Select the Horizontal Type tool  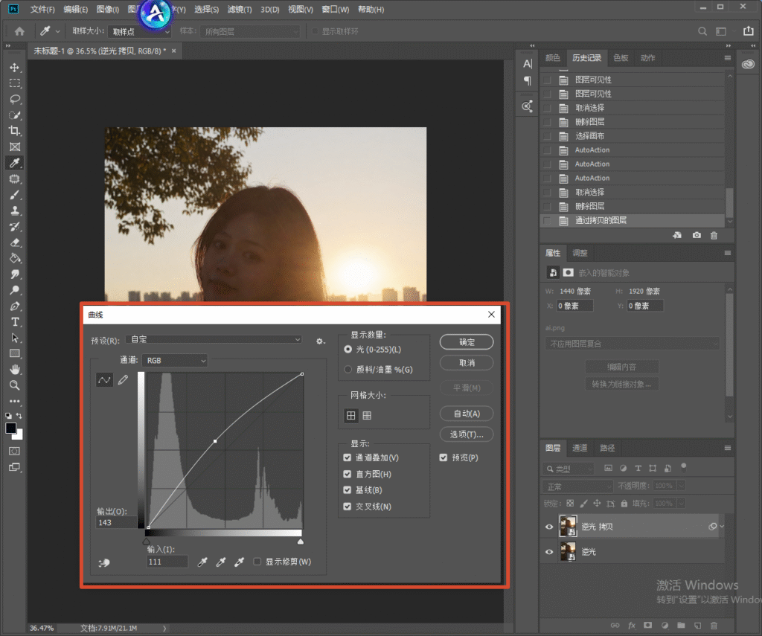click(x=15, y=321)
